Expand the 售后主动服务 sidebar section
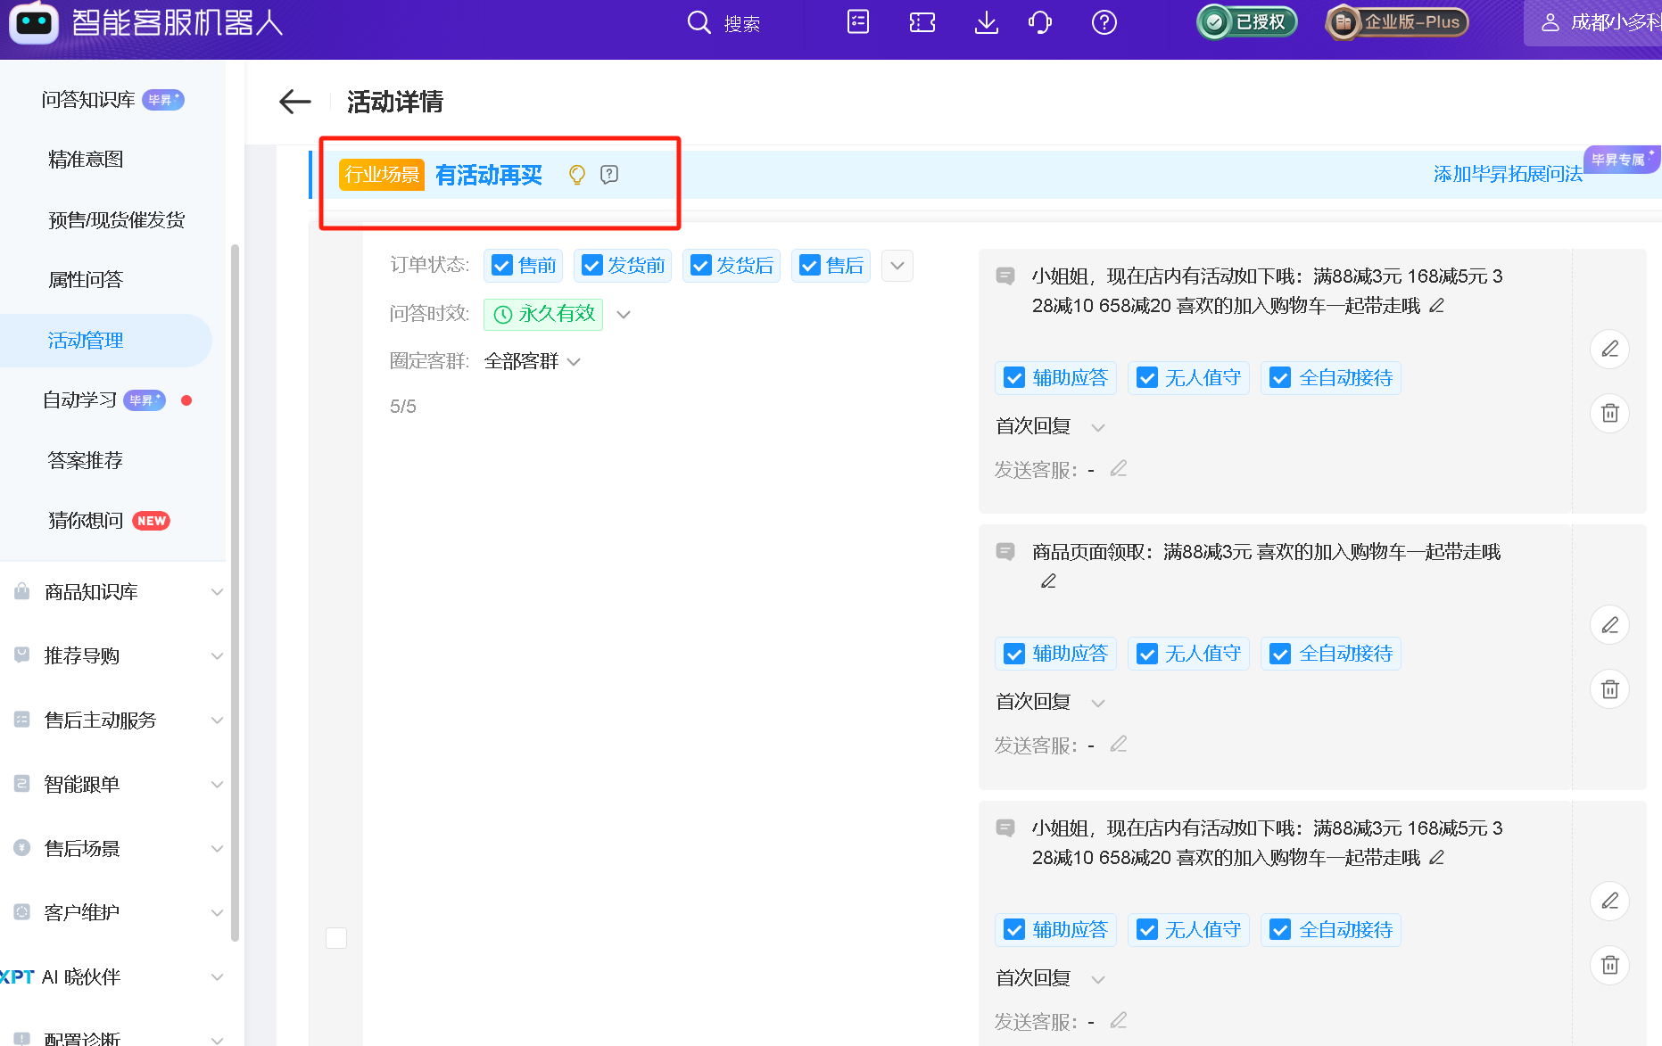This screenshot has width=1662, height=1046. pos(217,721)
